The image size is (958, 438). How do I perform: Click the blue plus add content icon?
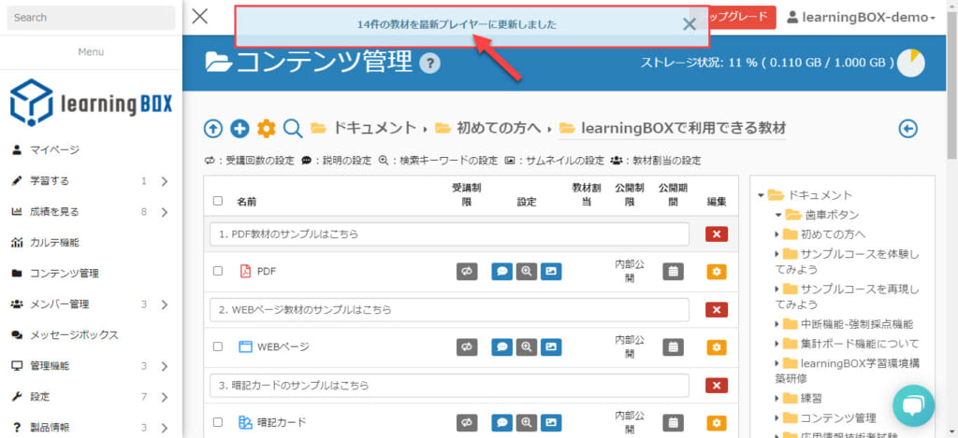point(239,128)
